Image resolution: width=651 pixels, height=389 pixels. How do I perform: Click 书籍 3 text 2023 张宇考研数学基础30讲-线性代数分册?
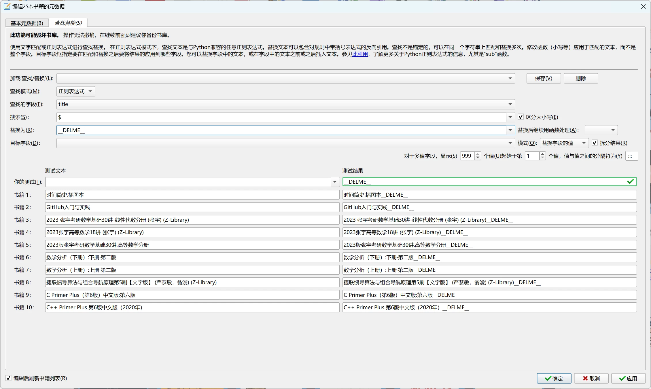tap(192, 220)
